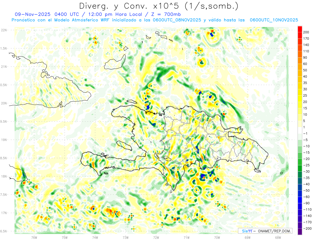312x241 pixels.
Task: Click the positive 200 color scale value
Action: [306, 32]
